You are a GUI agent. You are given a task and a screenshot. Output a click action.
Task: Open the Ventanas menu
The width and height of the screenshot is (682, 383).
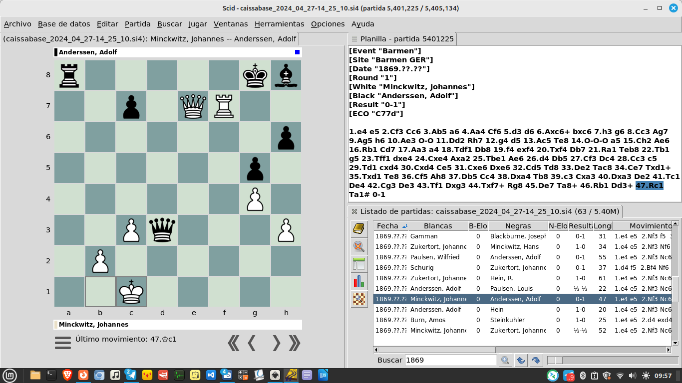click(231, 24)
